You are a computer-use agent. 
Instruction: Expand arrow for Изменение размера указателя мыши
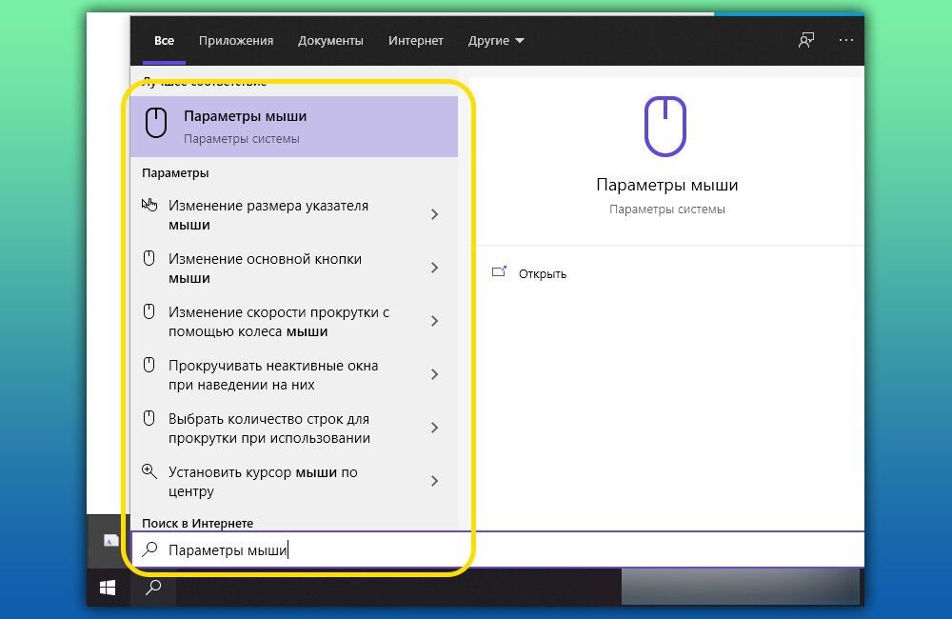click(434, 215)
